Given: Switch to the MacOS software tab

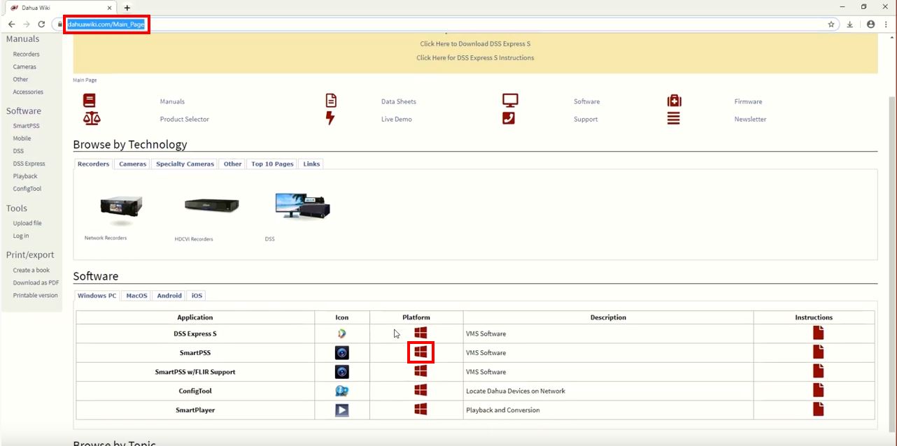Looking at the screenshot, I should (136, 296).
